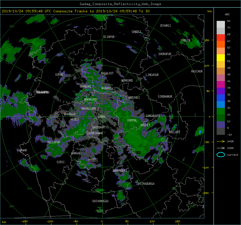
Task: Click the KARWAR city label
Action: tap(22, 150)
